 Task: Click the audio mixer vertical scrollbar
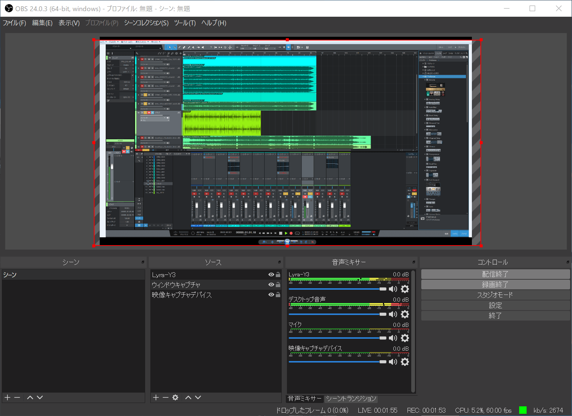(413, 331)
